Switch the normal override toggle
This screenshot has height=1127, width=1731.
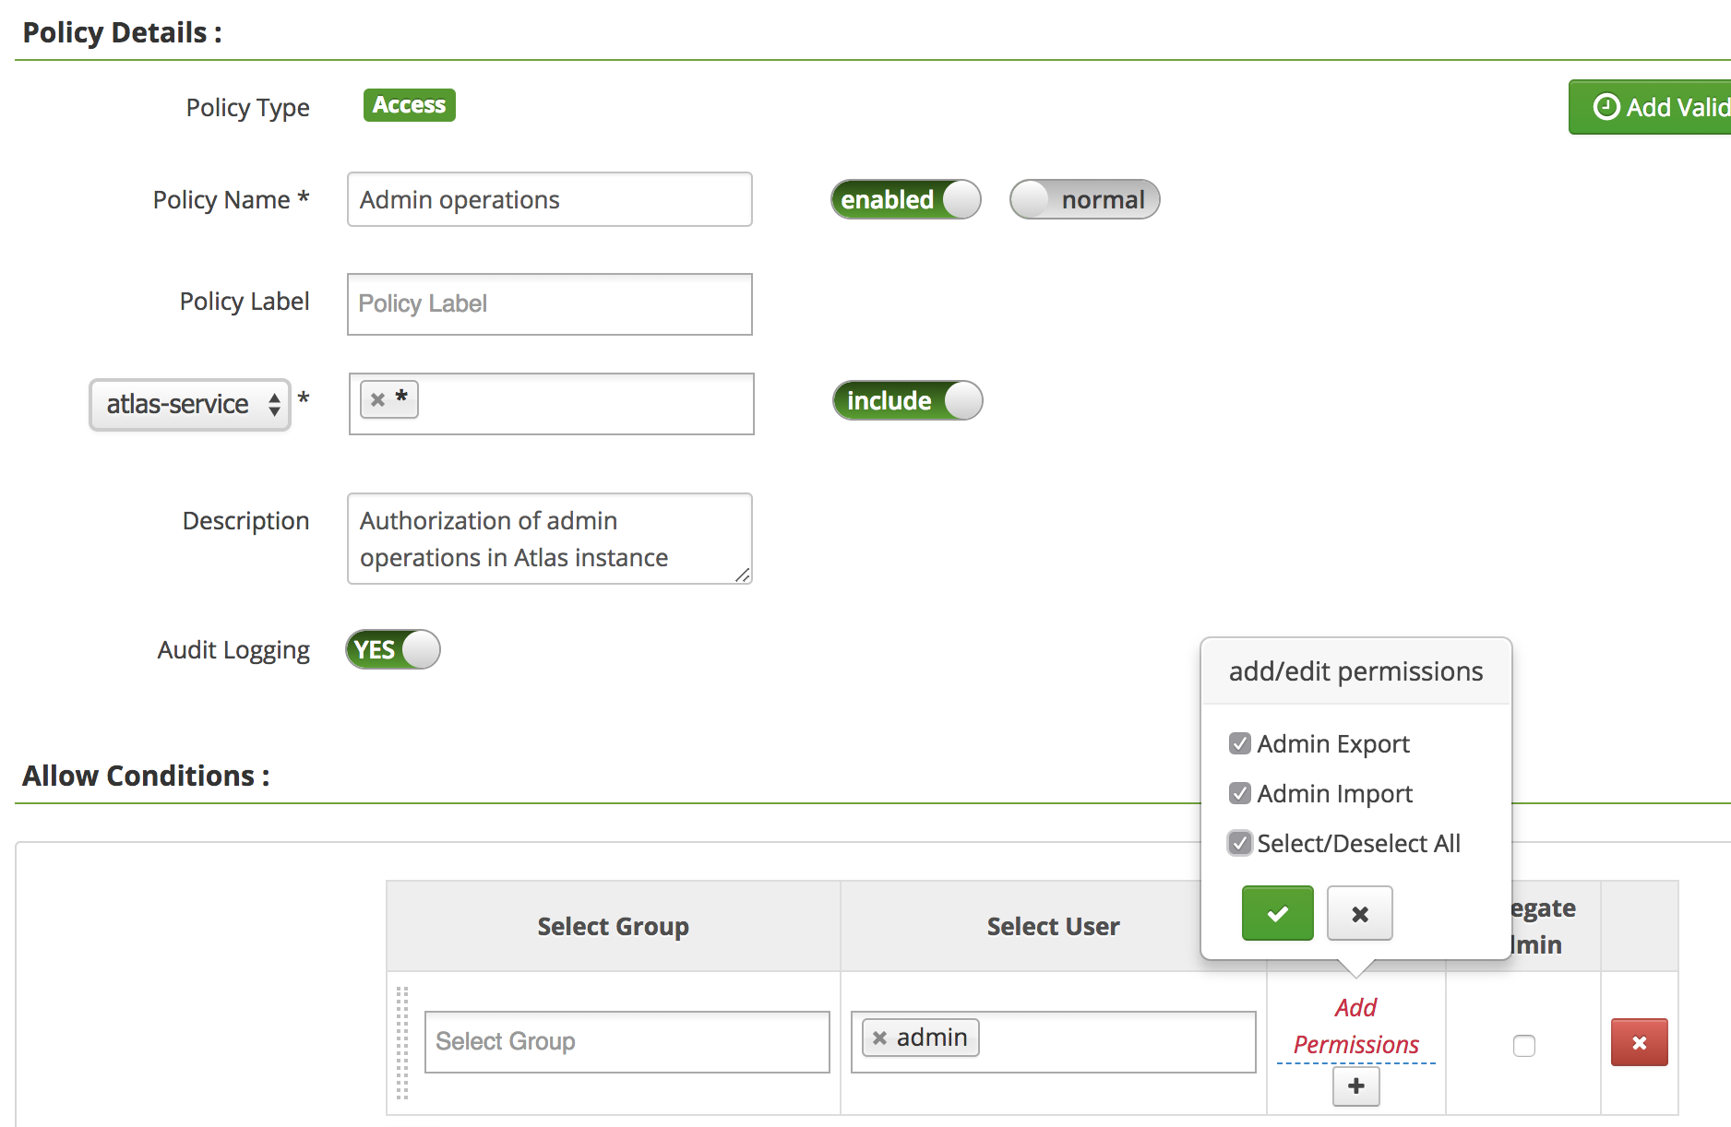(1084, 199)
